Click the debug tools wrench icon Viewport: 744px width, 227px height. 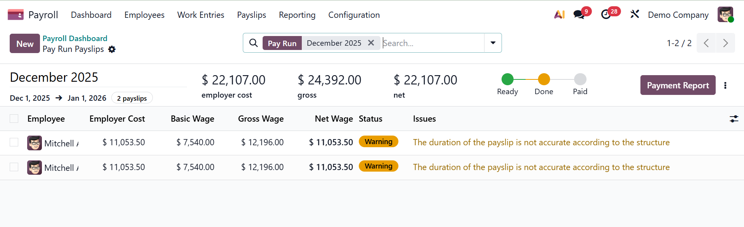tap(635, 15)
